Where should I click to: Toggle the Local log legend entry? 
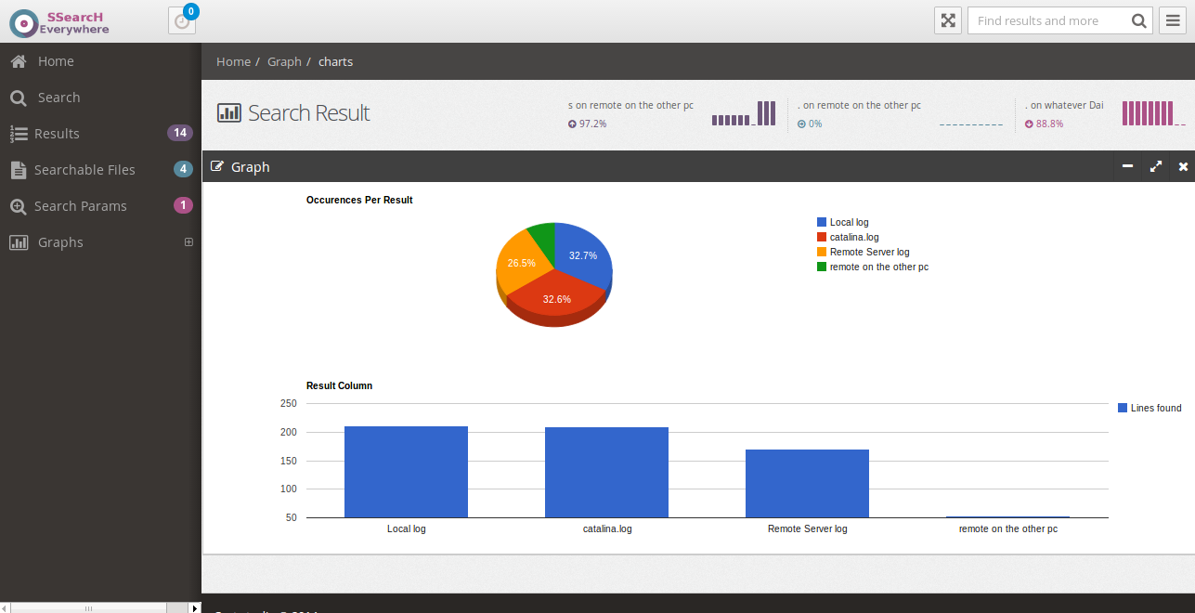843,222
